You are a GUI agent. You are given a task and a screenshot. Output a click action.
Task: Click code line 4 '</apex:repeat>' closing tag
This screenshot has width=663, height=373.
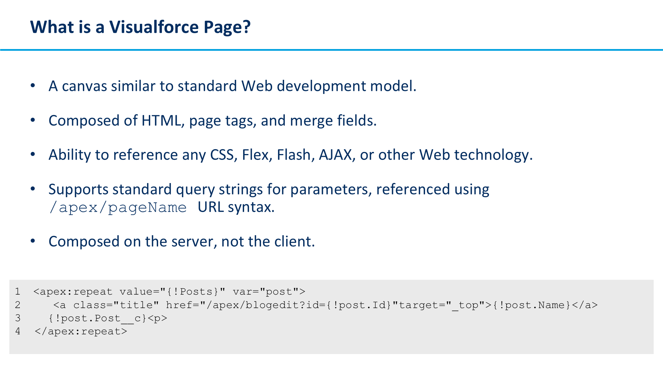[x=81, y=332]
